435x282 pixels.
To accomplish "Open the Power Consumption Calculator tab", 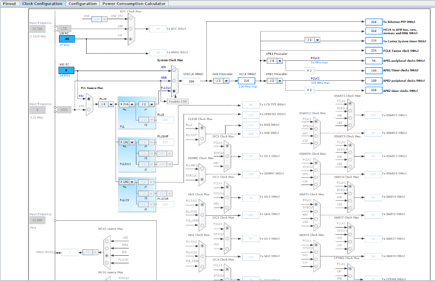I will click(134, 3).
